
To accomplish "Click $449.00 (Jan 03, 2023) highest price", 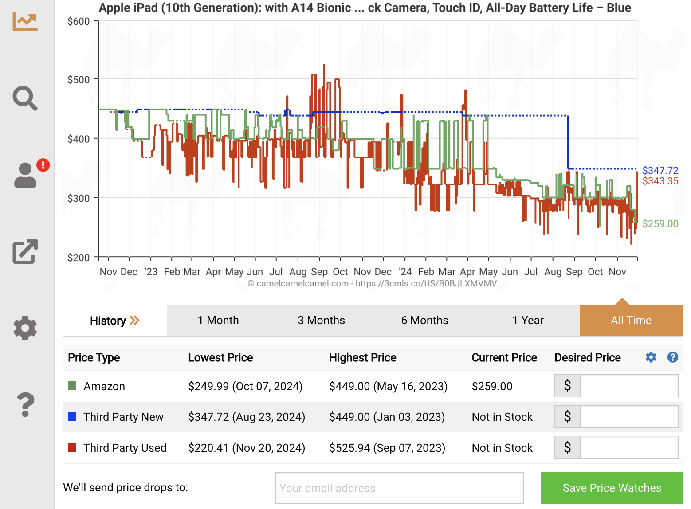I will pos(387,417).
